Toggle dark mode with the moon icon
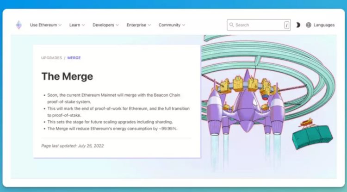This screenshot has width=347, height=192. click(297, 25)
